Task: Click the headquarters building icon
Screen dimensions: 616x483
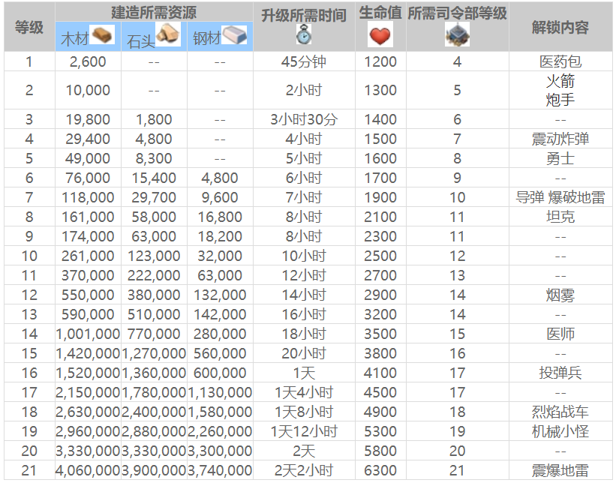Action: click(x=457, y=34)
